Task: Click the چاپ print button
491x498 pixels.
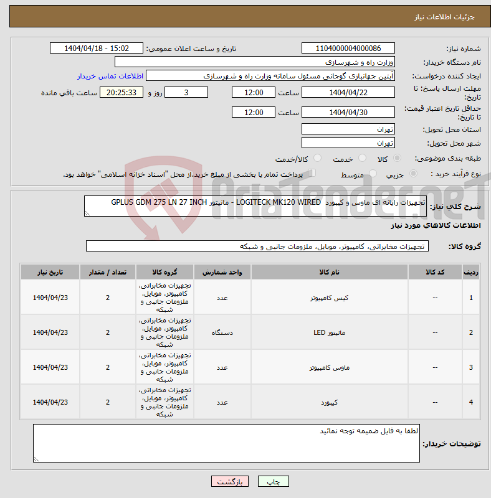Action: [274, 481]
